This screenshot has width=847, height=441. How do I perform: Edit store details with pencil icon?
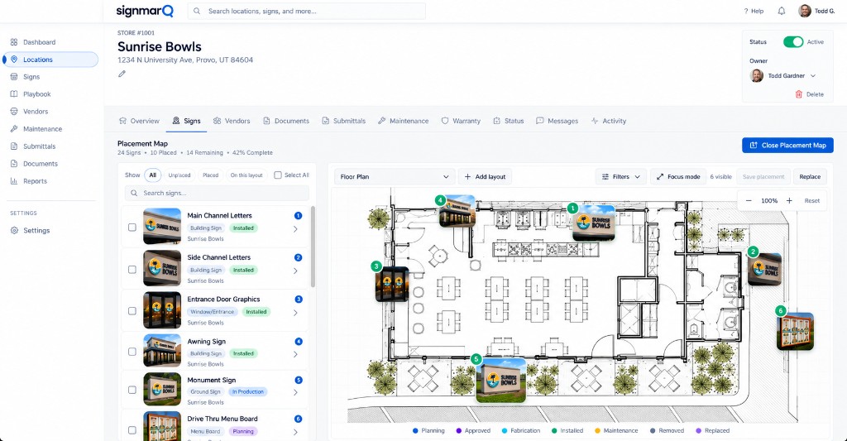tap(122, 74)
